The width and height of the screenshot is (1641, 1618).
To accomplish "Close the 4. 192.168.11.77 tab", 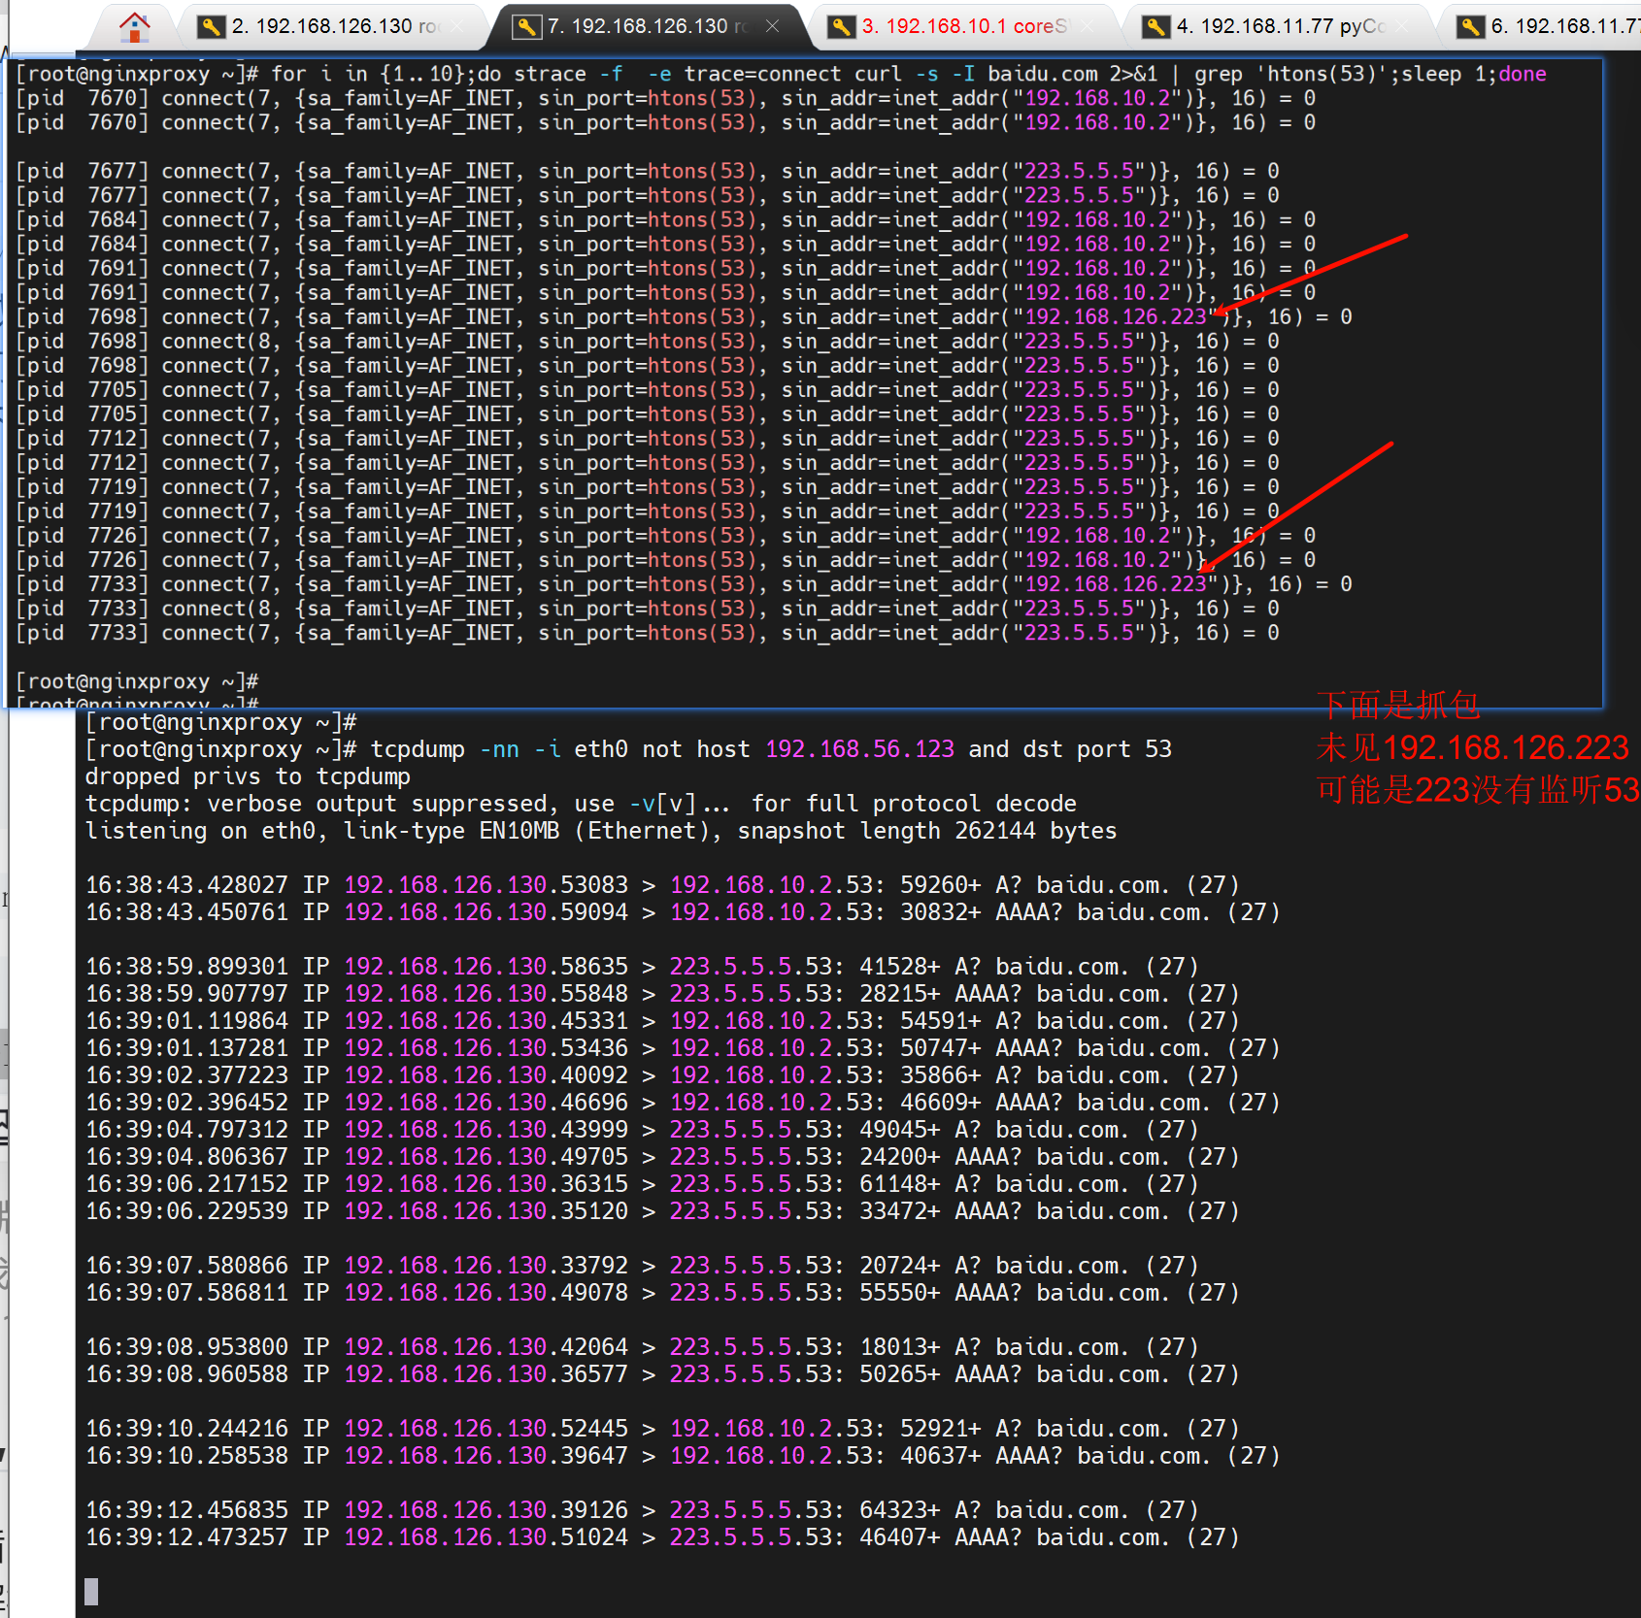I will [1402, 26].
